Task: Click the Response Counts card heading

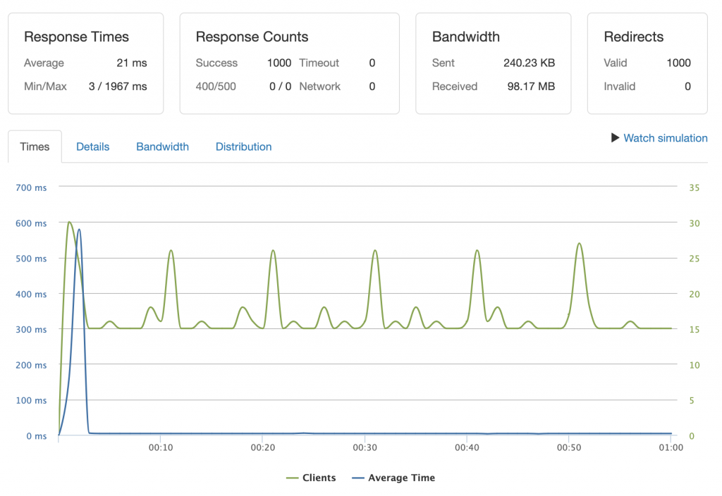Action: pos(252,37)
